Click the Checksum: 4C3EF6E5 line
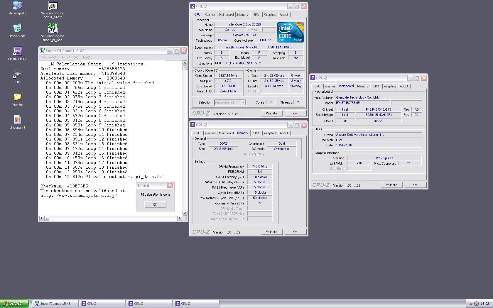493x308 pixels. tap(64, 186)
